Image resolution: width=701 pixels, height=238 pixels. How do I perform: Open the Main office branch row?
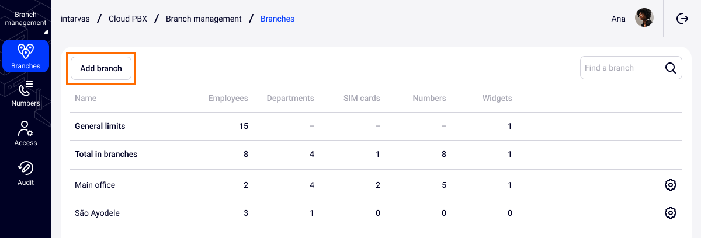coord(95,185)
